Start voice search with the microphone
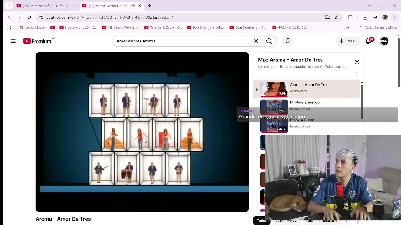The image size is (401, 225). pos(288,41)
